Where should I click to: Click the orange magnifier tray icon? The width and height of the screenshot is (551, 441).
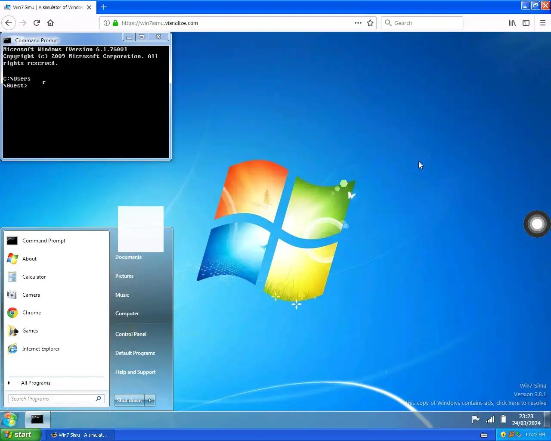tap(511, 435)
